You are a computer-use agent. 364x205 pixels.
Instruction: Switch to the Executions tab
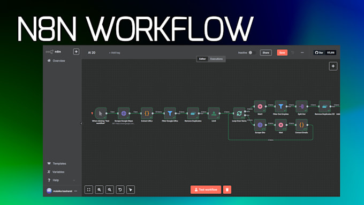(x=216, y=59)
